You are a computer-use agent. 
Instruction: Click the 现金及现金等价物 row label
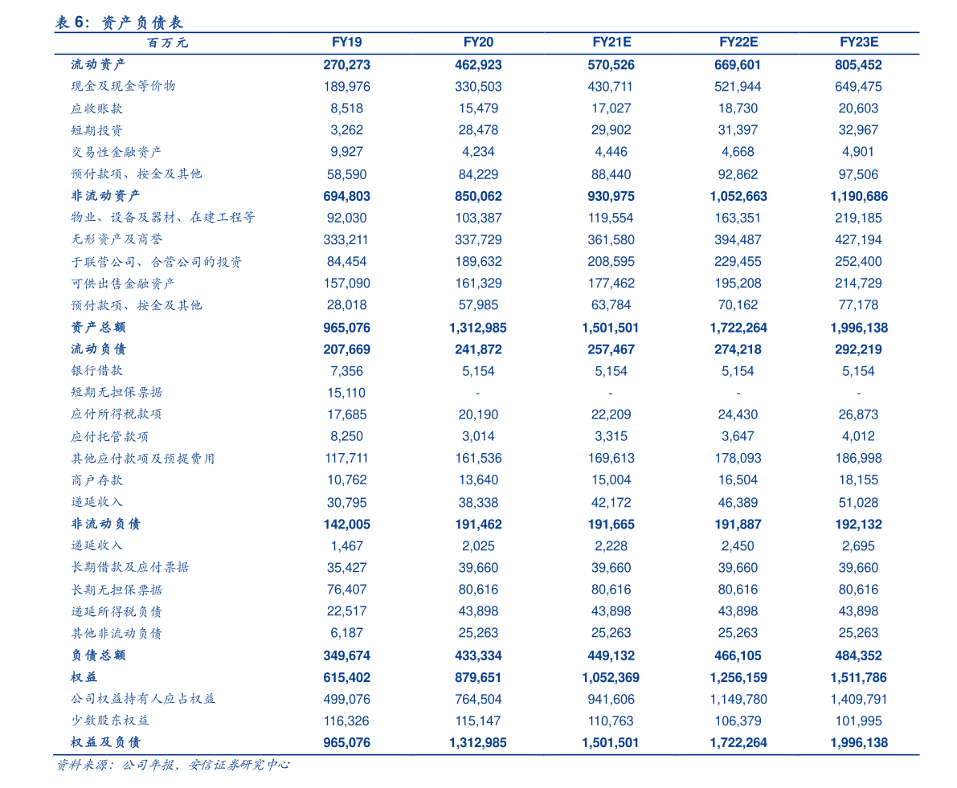(x=123, y=87)
